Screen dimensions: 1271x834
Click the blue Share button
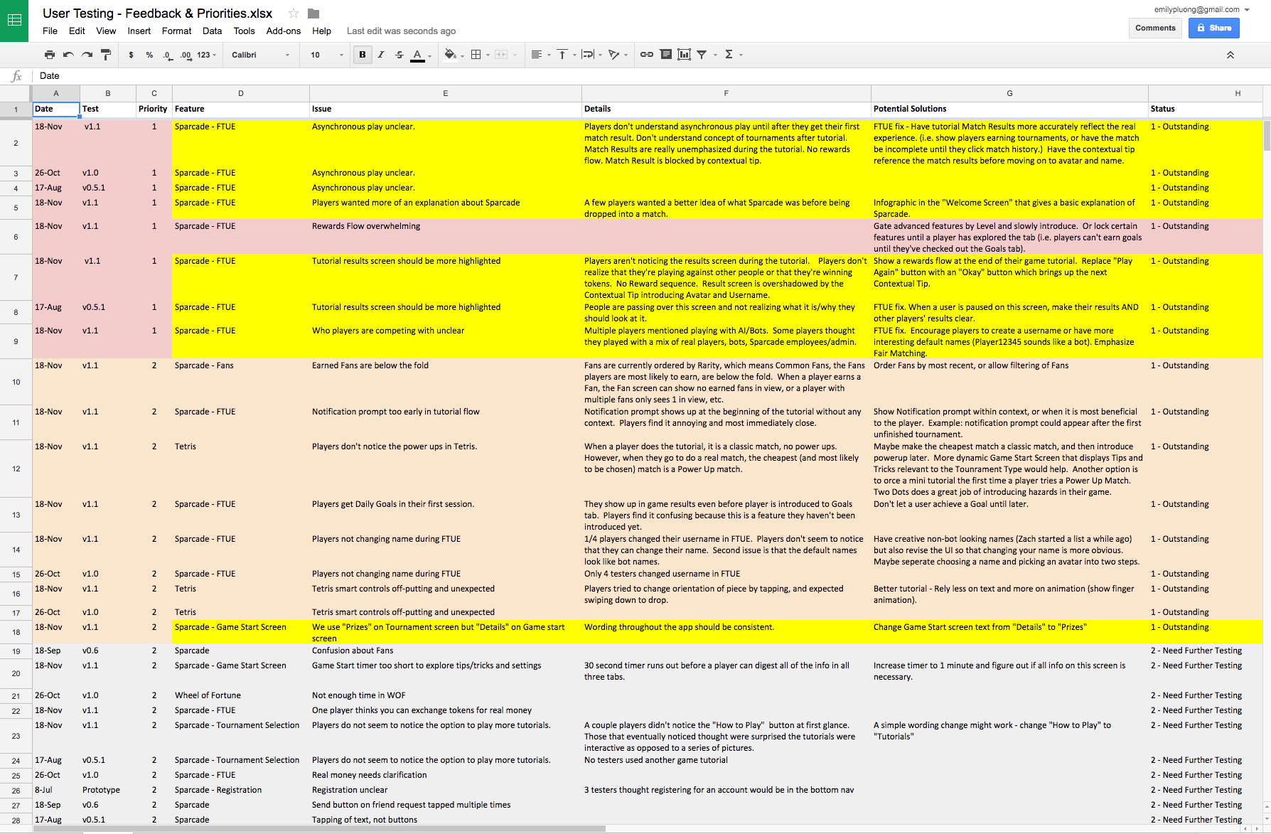[1213, 28]
